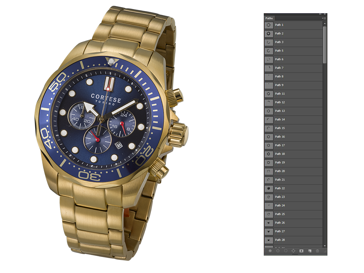Screen dimensions: 364x273
Task: Make work path from selection icon
Action: (x=293, y=251)
